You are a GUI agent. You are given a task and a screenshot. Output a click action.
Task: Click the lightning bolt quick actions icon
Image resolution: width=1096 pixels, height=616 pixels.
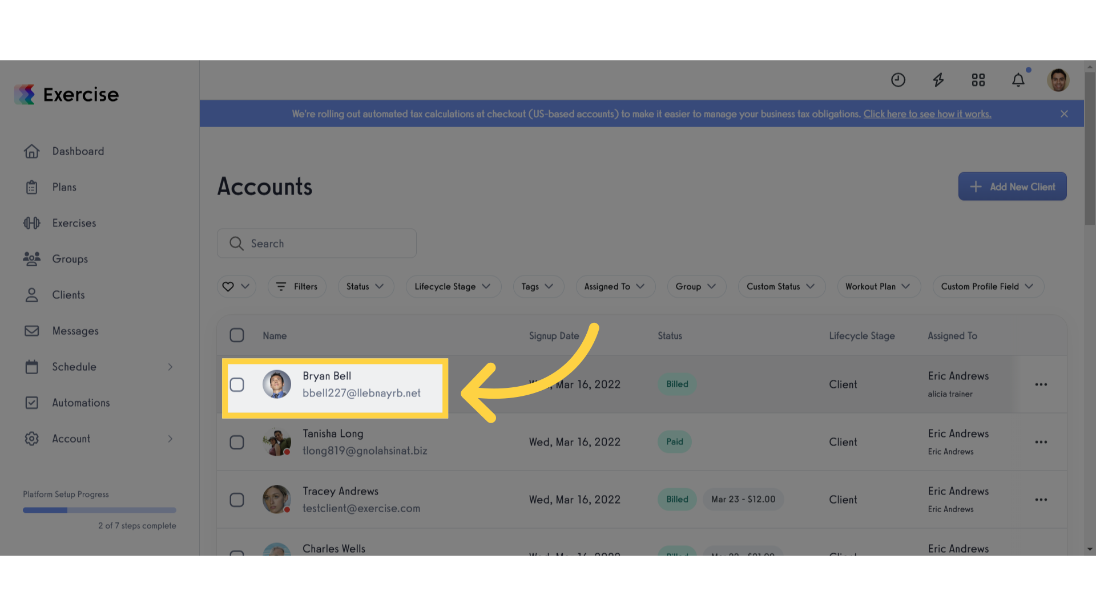938,80
